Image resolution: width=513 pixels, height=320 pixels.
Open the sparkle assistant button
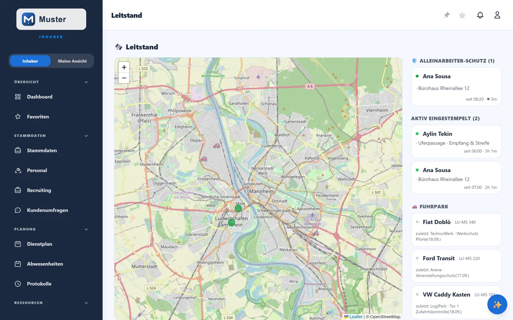[x=497, y=305]
